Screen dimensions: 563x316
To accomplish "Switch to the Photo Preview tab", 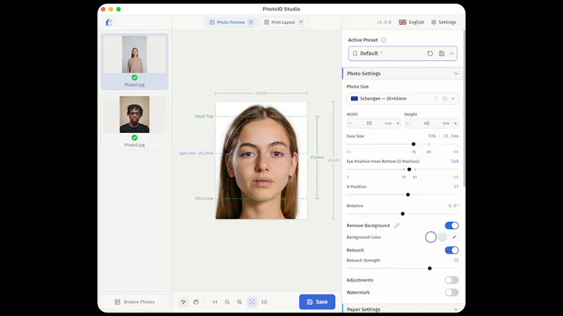I will click(232, 22).
